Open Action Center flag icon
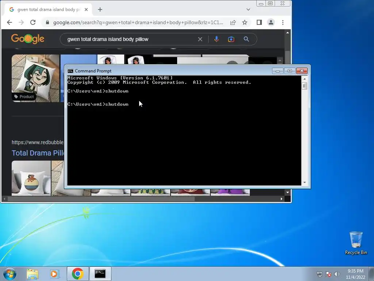This screenshot has width=374, height=281. coord(328,274)
